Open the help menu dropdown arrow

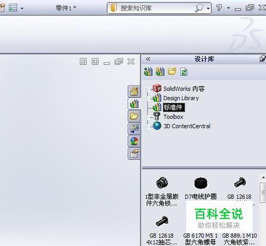tap(228, 8)
